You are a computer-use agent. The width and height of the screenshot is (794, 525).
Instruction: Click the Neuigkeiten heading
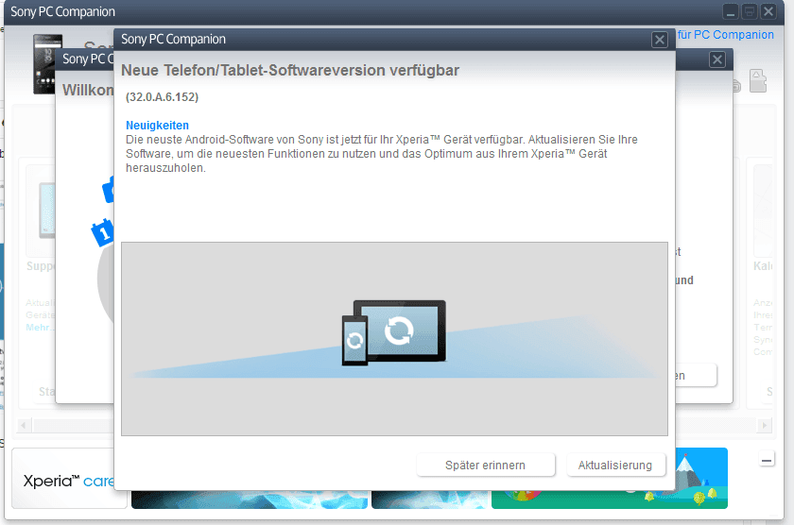pos(157,125)
